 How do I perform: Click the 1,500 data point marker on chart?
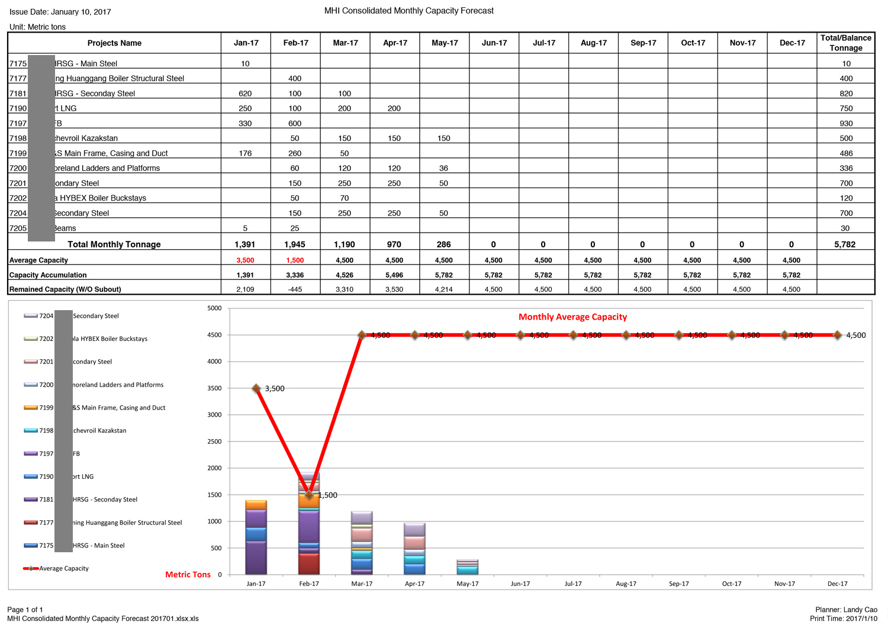[x=309, y=495]
